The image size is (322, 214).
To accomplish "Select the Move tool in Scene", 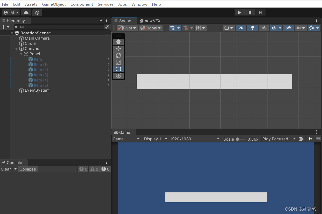I will tap(118, 49).
